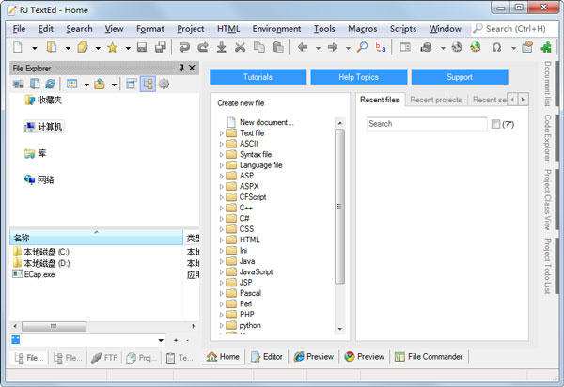Open the Back history dropdown arrow
The width and height of the screenshot is (564, 387).
[x=319, y=48]
